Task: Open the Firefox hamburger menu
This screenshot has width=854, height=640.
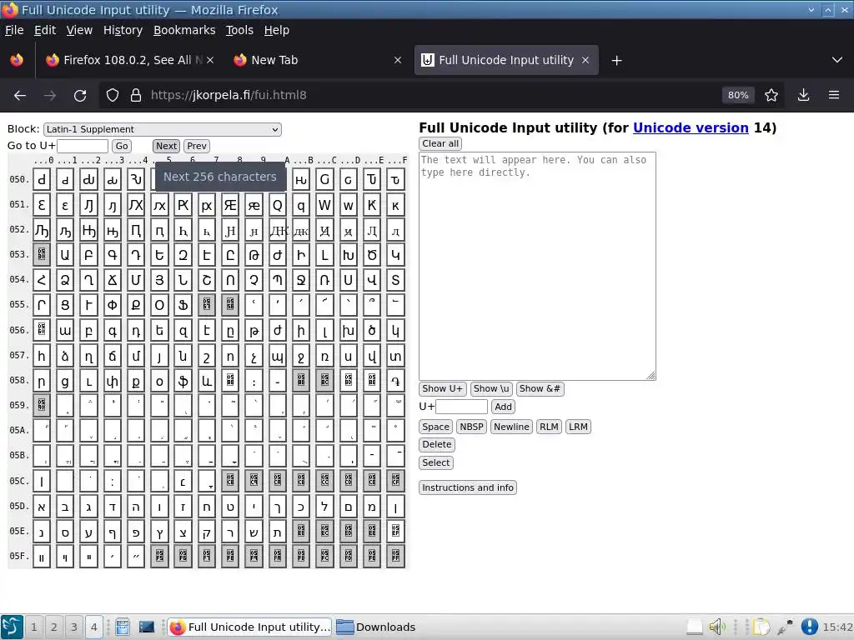Action: coord(834,95)
